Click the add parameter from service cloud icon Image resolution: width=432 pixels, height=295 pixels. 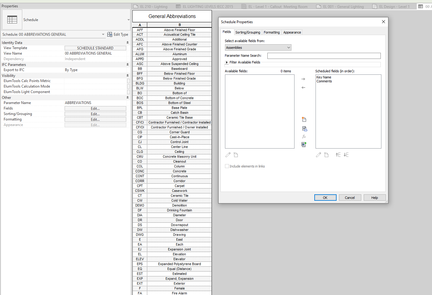(304, 129)
